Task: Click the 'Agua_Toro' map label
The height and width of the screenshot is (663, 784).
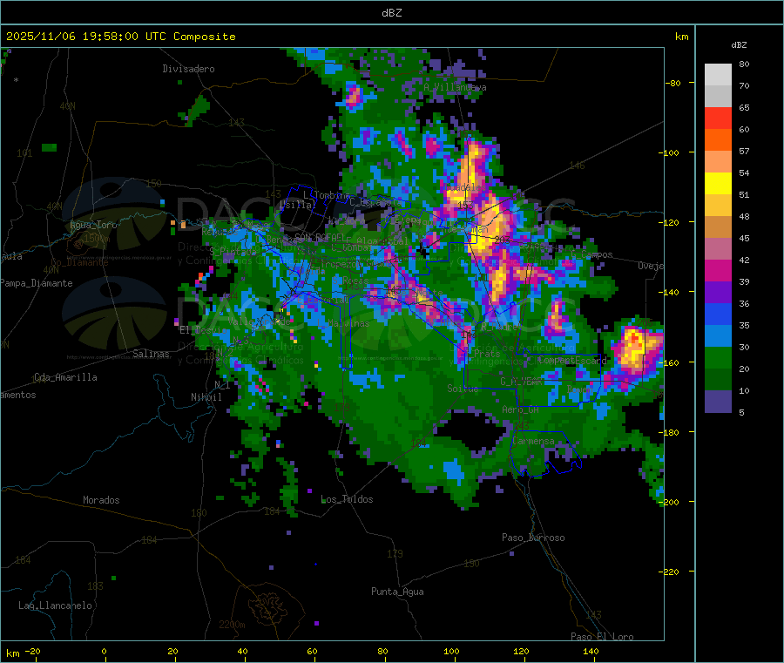Action: pos(93,225)
